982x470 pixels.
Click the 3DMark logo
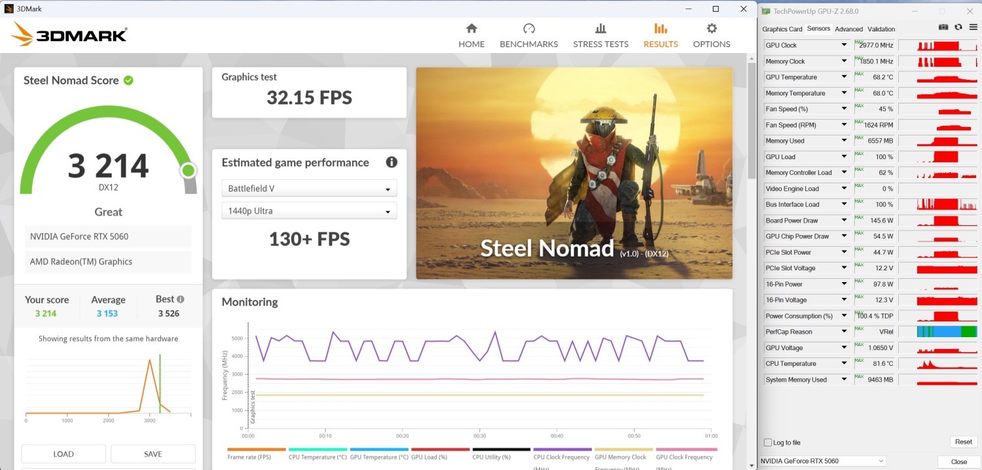point(69,34)
